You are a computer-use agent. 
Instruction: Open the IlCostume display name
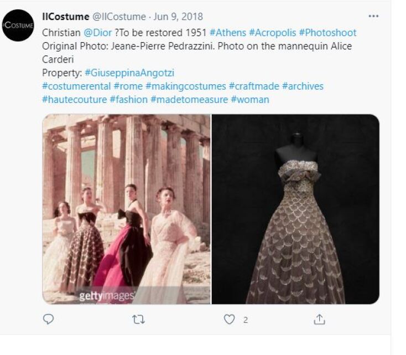point(65,17)
